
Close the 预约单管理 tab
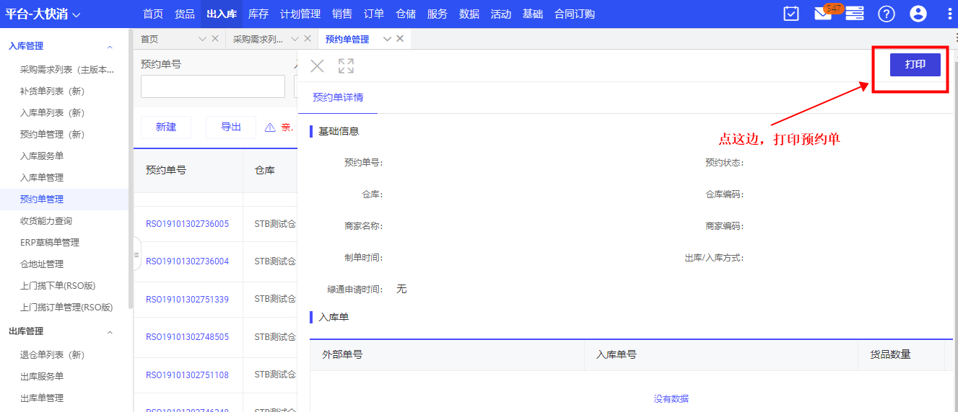click(x=400, y=39)
